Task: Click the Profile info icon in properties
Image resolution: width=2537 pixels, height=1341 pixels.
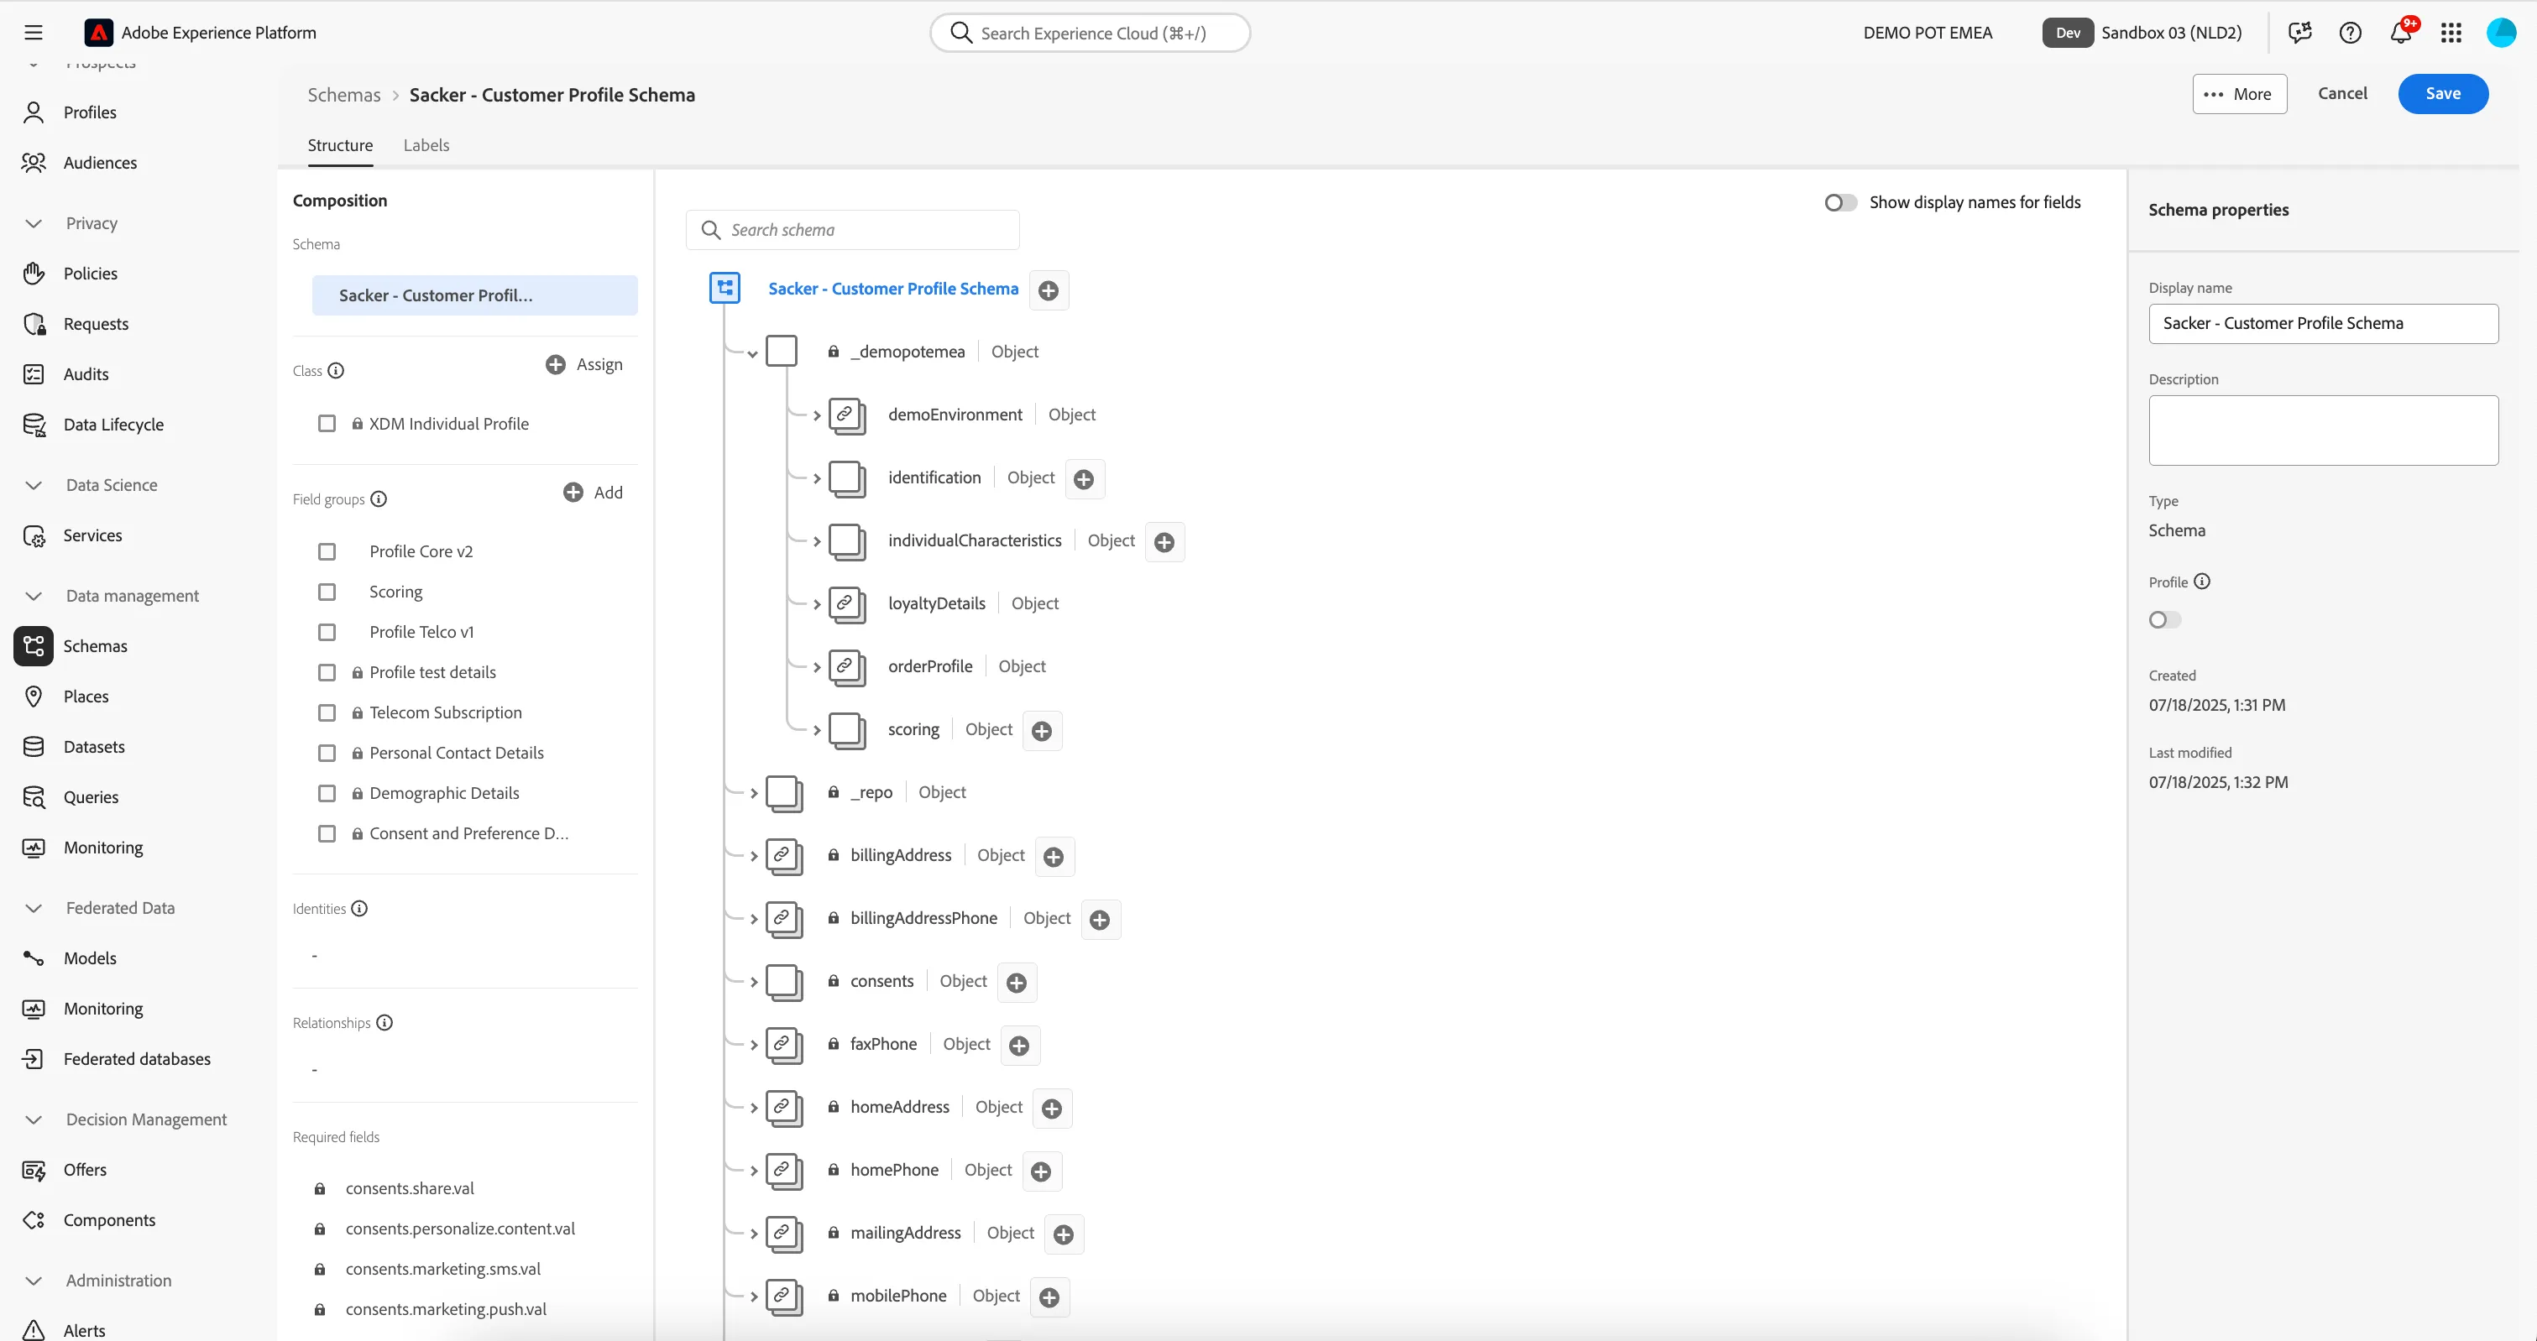Action: (x=2203, y=582)
